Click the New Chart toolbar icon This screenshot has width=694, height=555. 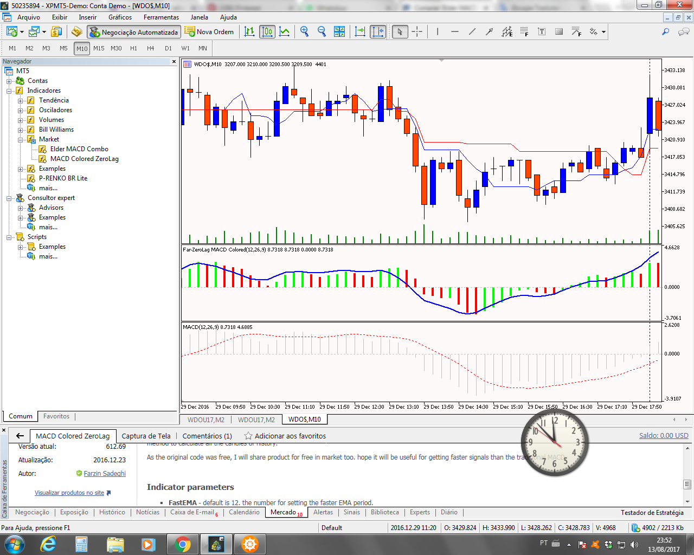(x=12, y=32)
